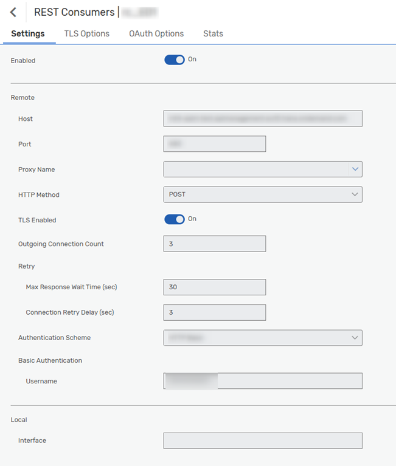Select the Settings tab
The width and height of the screenshot is (396, 466).
[28, 33]
